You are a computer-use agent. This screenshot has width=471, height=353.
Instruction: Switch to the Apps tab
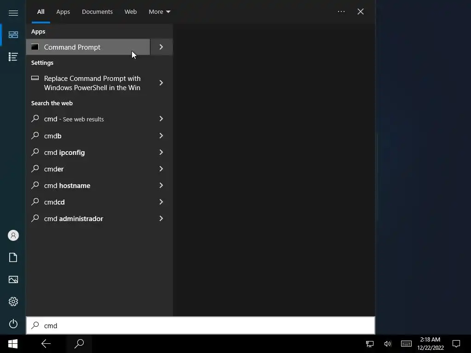coord(63,11)
